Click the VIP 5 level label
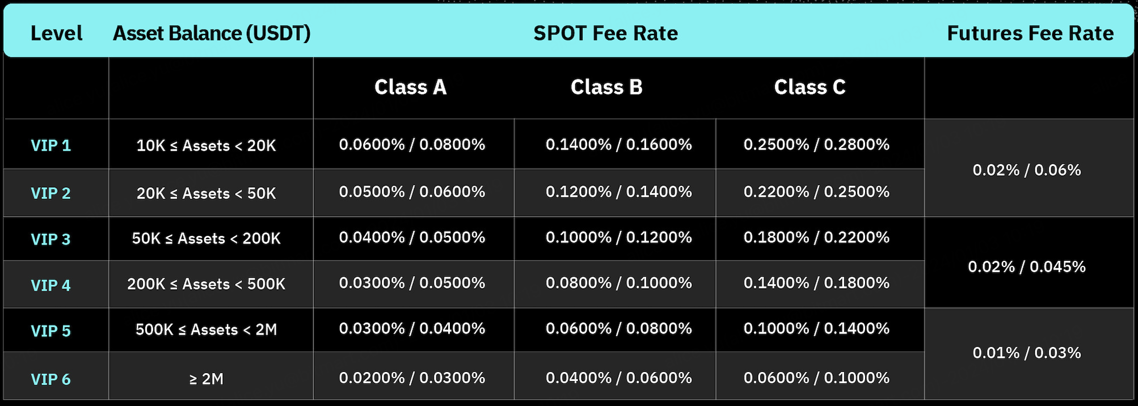This screenshot has width=1138, height=406. coord(50,331)
